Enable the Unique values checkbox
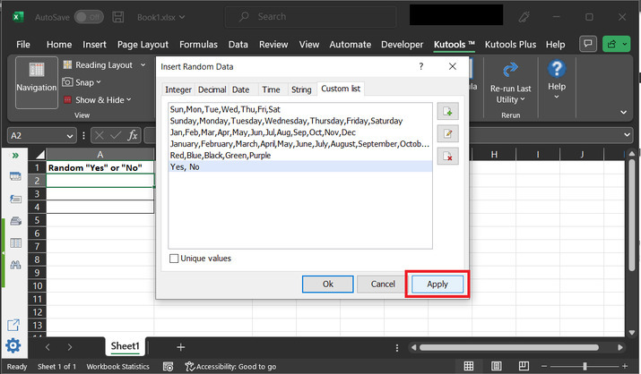 coord(174,259)
